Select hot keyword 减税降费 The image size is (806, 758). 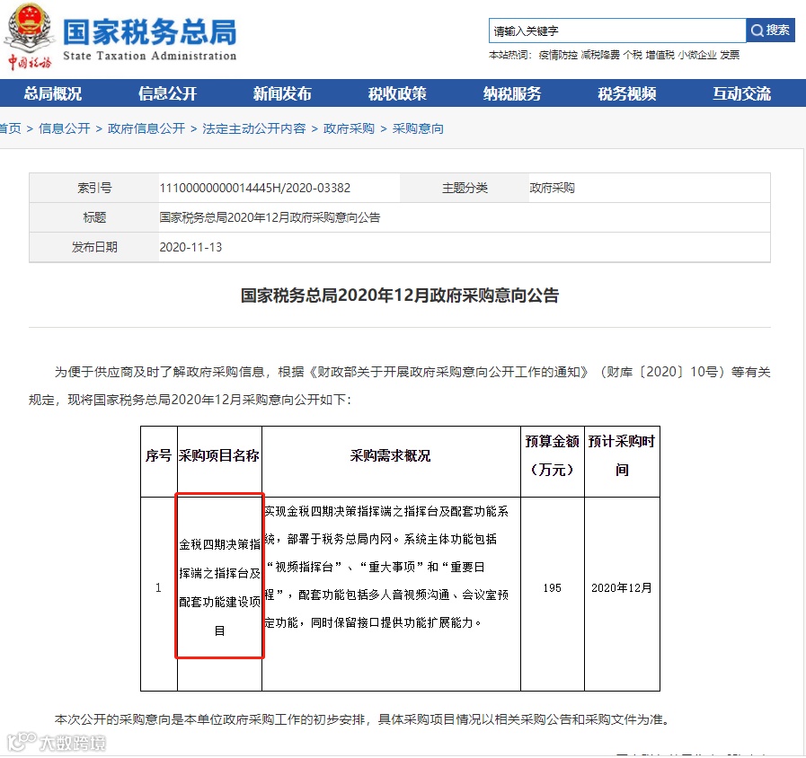(600, 55)
